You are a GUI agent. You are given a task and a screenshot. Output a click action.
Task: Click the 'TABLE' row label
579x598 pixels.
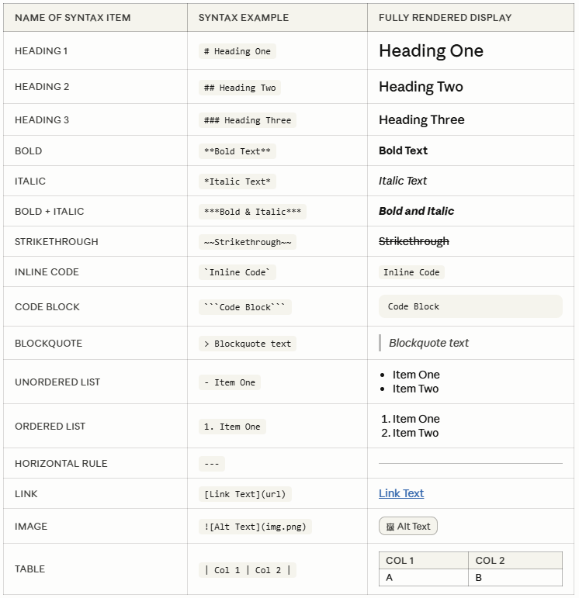29,569
